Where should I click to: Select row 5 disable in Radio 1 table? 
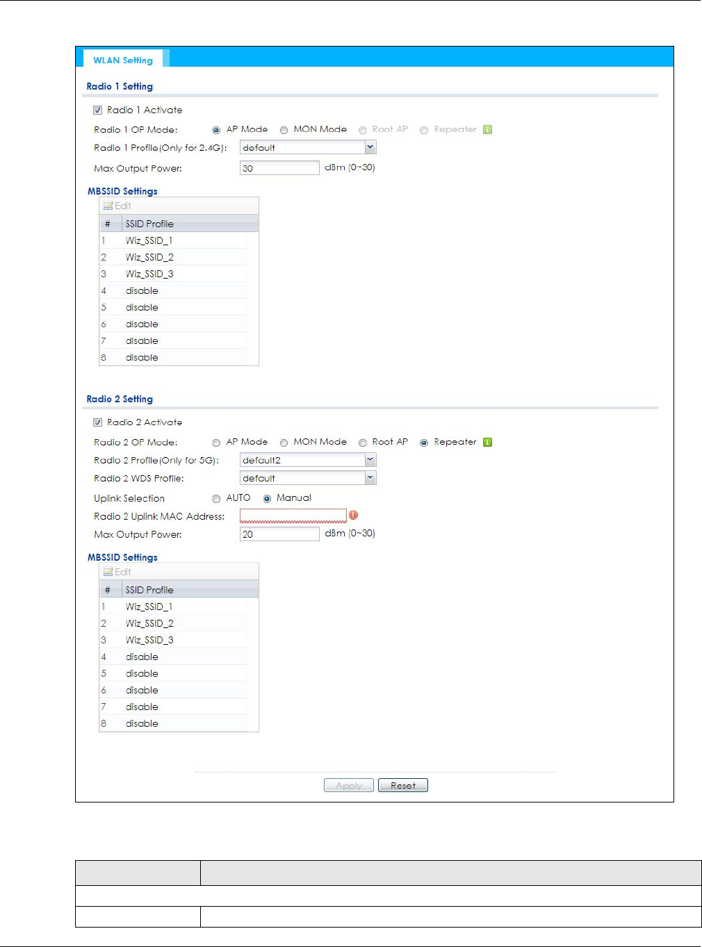[173, 307]
